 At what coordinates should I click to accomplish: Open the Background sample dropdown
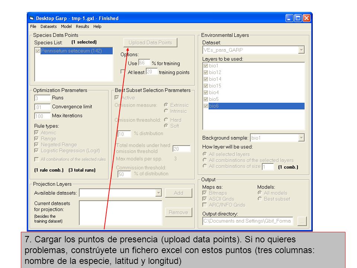pyautogui.click(x=301, y=138)
